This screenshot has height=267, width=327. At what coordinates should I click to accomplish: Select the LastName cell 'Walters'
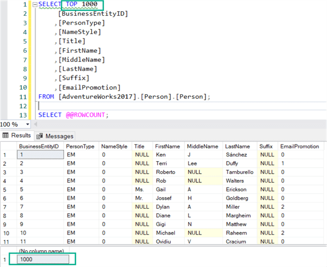point(240,181)
